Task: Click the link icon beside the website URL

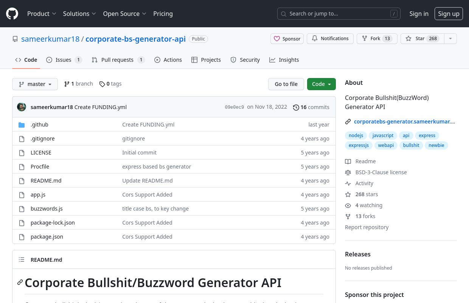Action: pos(348,122)
